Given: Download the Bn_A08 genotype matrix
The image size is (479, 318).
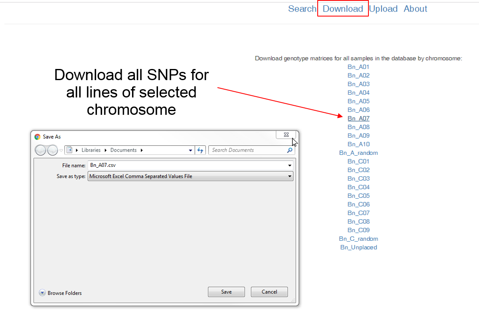Looking at the screenshot, I should click(359, 127).
